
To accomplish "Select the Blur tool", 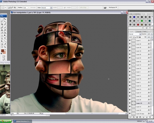I will coord(2,35).
